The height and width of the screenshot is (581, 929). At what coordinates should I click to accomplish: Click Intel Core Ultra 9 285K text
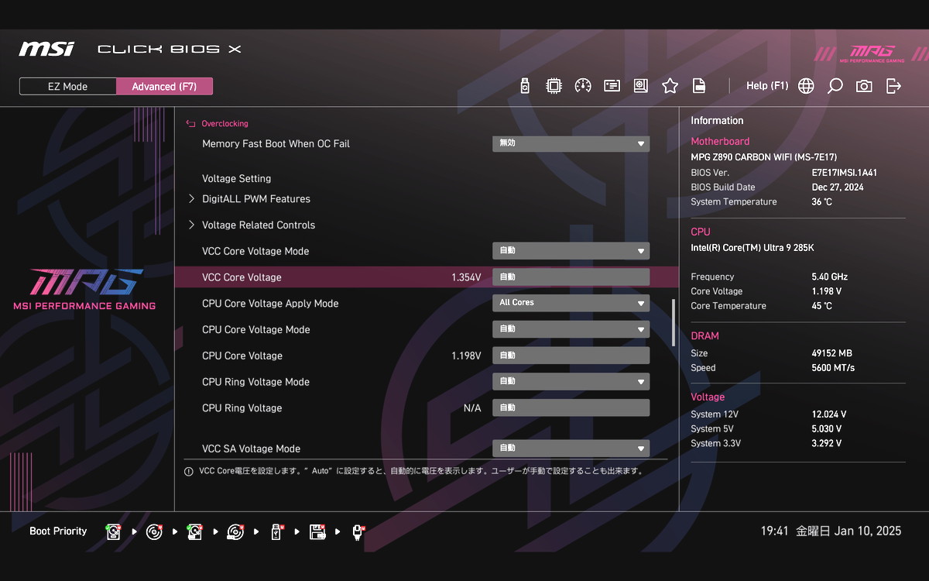pyautogui.click(x=752, y=248)
